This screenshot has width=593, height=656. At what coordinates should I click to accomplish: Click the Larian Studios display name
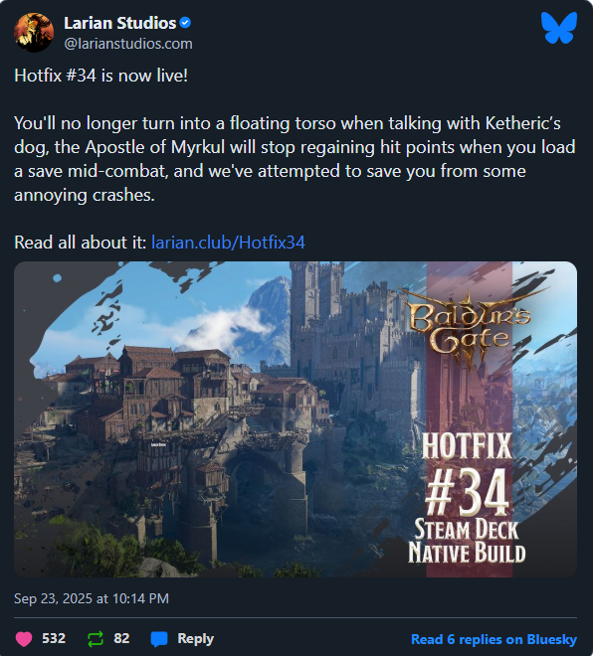click(x=119, y=23)
